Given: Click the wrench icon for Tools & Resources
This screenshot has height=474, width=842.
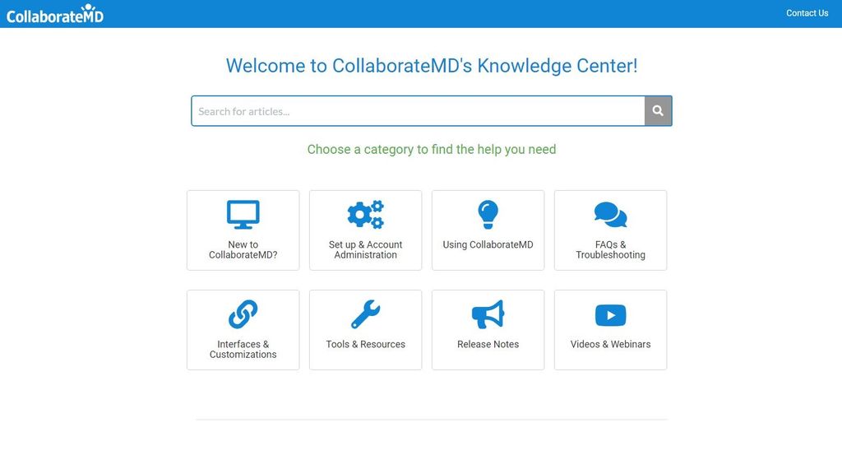Looking at the screenshot, I should pos(365,314).
